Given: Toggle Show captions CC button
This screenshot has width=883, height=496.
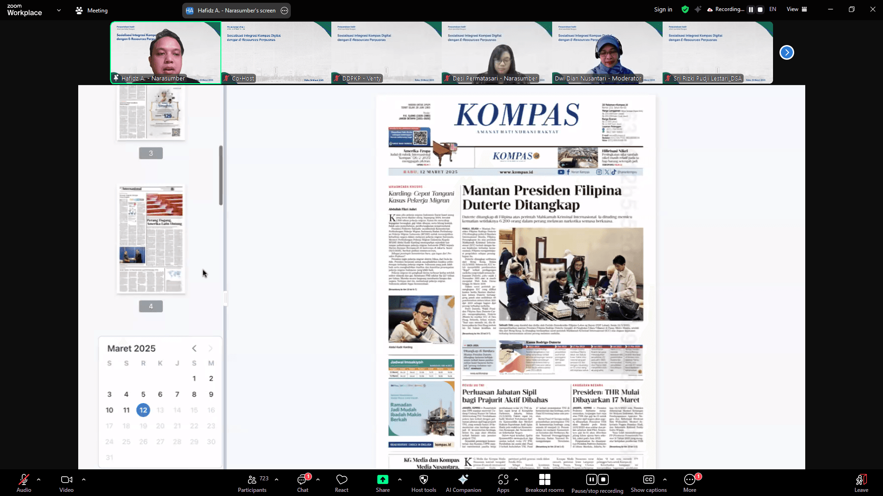Looking at the screenshot, I should (x=649, y=483).
